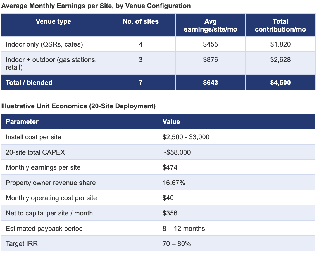Image resolution: width=319 pixels, height=254 pixels.
Task: Click the 16.67% value cell
Action: [236, 183]
